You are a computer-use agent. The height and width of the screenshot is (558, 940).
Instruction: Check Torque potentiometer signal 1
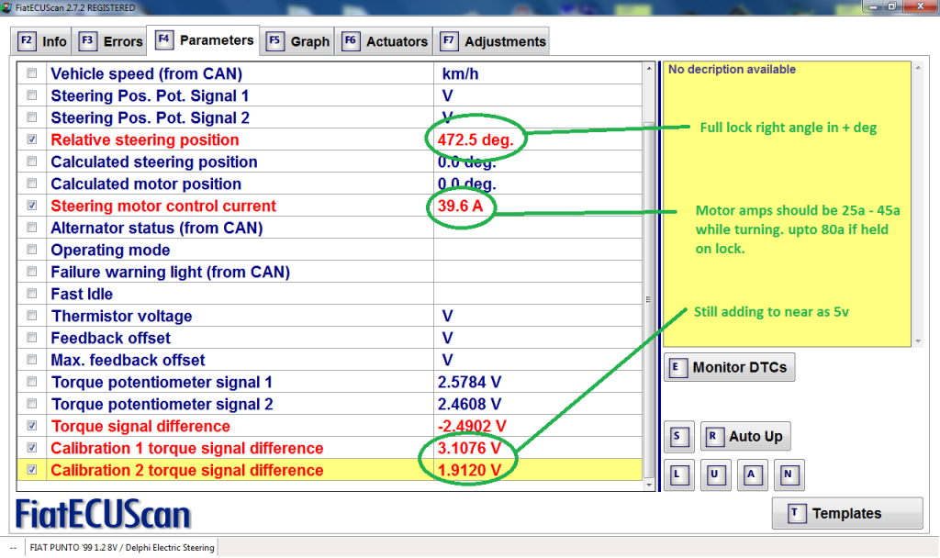click(33, 383)
